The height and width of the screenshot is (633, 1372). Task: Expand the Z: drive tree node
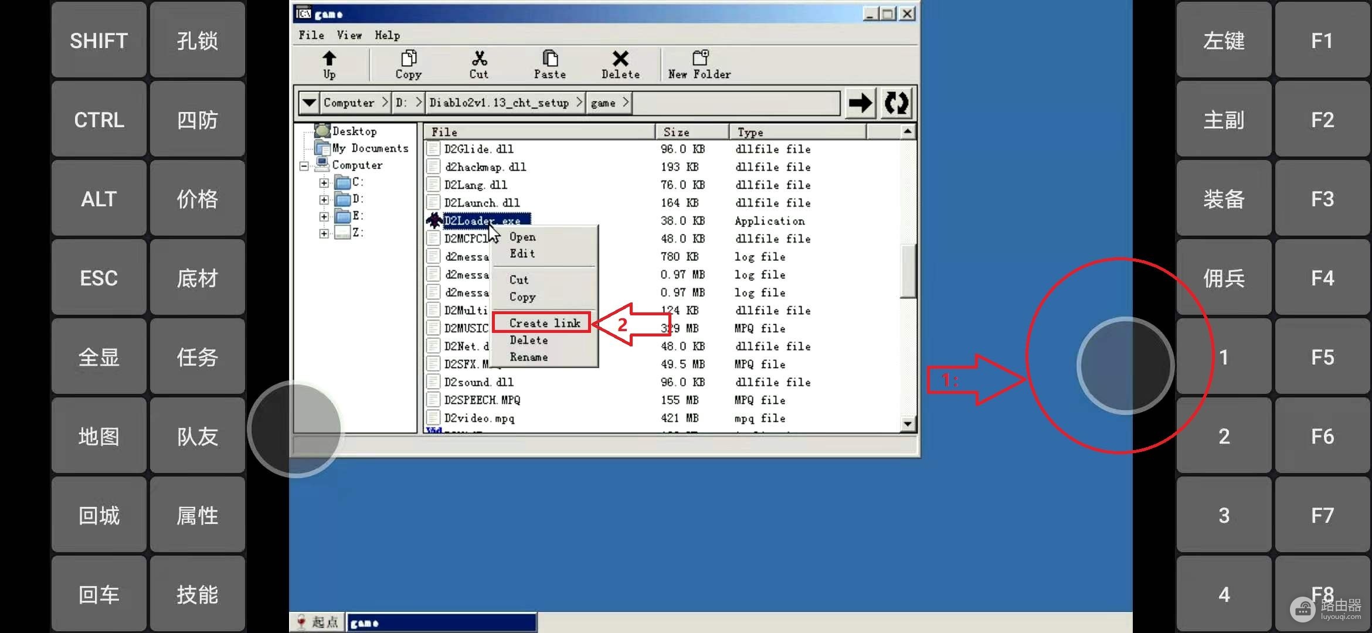pyautogui.click(x=324, y=233)
